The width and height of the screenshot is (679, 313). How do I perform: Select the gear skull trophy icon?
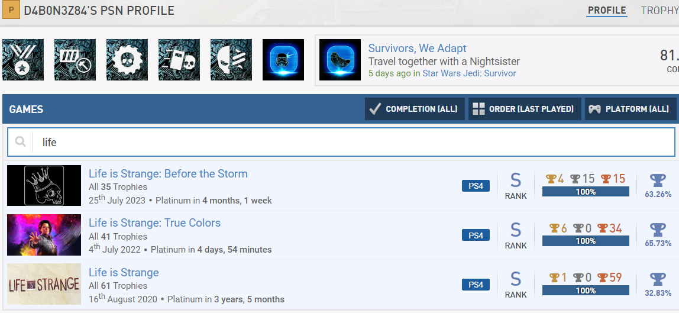(127, 60)
